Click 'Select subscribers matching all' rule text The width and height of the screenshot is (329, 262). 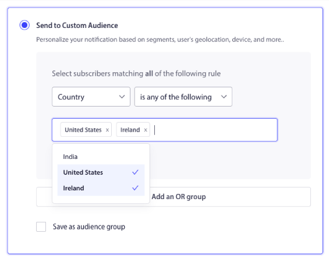click(136, 73)
